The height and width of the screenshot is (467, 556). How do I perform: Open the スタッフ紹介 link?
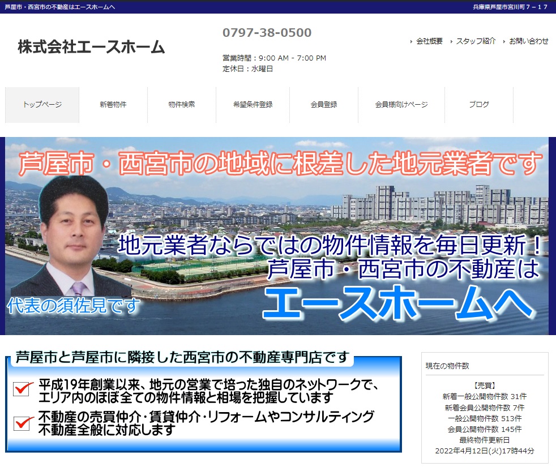pyautogui.click(x=476, y=41)
